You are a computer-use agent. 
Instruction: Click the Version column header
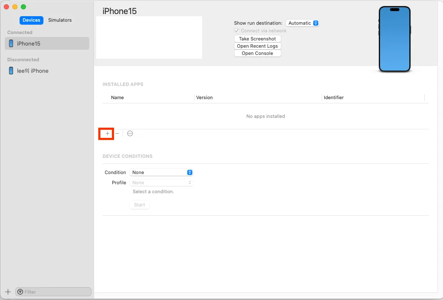point(204,97)
